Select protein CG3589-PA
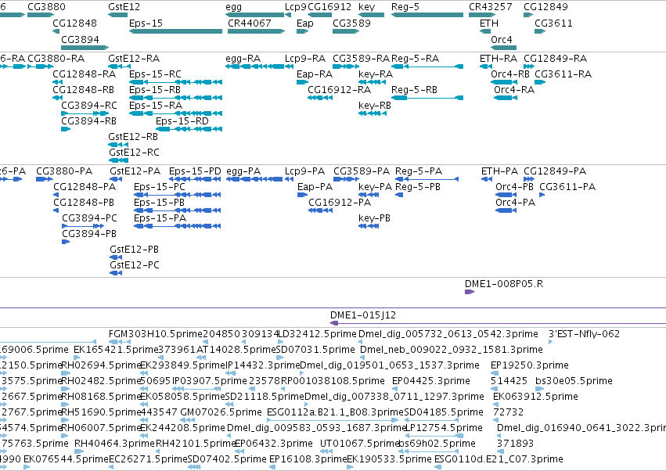Viewport: 666px width, 471px height. [x=362, y=171]
